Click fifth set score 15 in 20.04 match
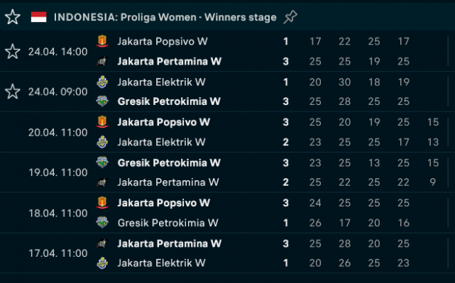 click(433, 122)
